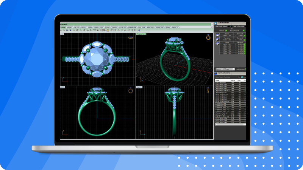Click the grid square icon in the toolbar
303x170 pixels.
coord(101,30)
